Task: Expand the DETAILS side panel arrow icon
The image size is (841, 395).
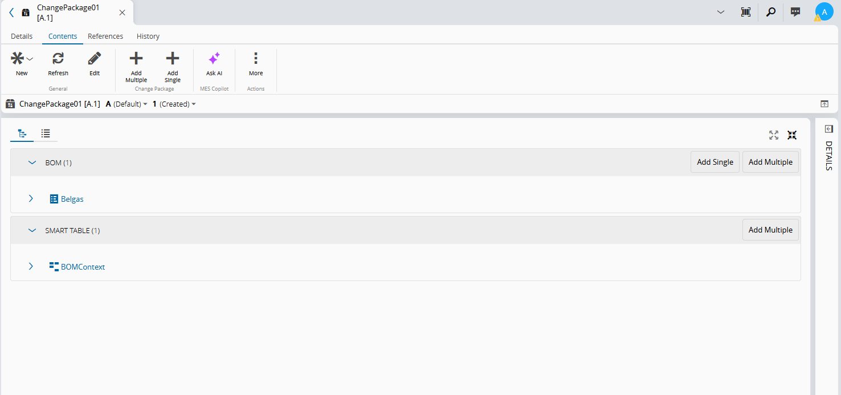Action: click(828, 129)
